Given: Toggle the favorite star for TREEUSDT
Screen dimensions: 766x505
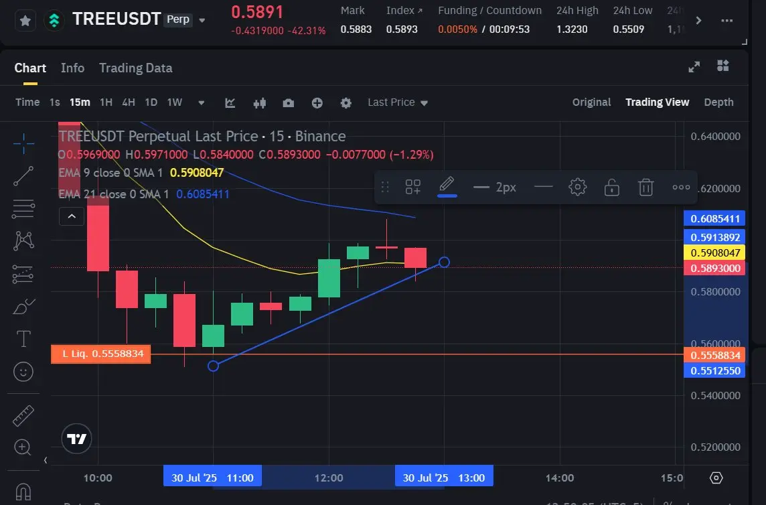Looking at the screenshot, I should 25,21.
